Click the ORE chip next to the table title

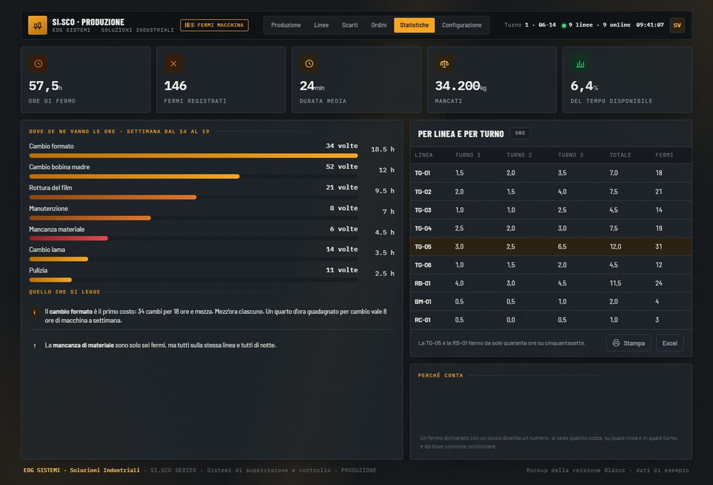click(x=520, y=134)
